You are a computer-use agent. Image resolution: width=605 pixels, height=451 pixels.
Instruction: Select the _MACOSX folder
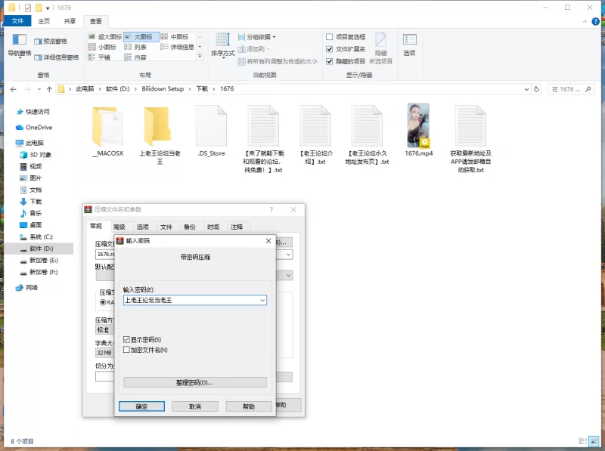pos(108,131)
